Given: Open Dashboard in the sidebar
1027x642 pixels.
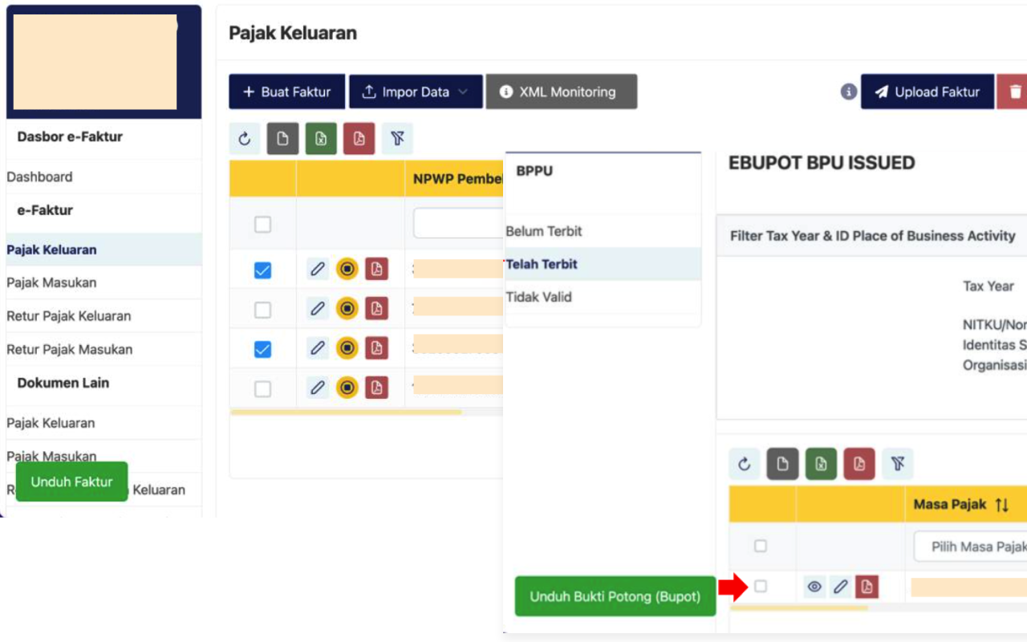Looking at the screenshot, I should point(39,177).
